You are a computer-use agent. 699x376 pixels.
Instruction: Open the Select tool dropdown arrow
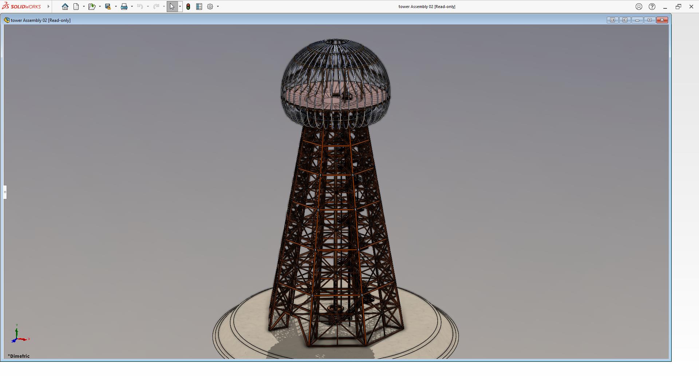click(180, 7)
